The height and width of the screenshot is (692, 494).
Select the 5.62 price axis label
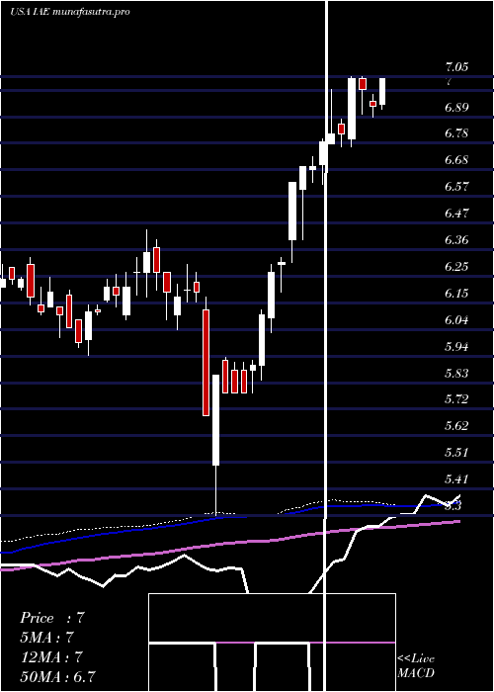coord(456,426)
